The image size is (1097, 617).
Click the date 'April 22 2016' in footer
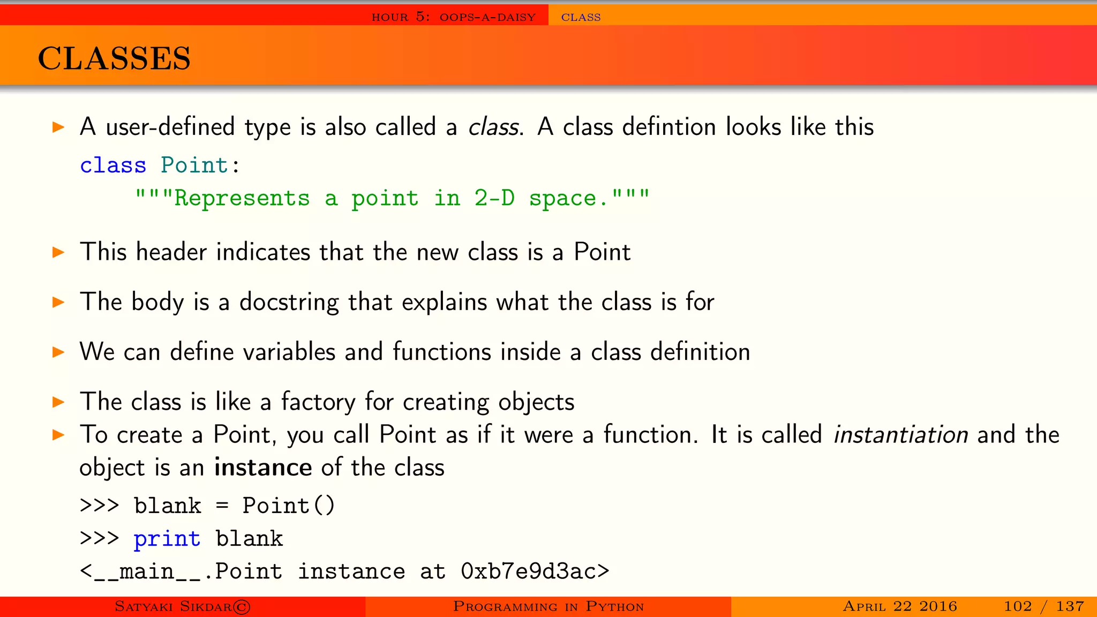(900, 606)
